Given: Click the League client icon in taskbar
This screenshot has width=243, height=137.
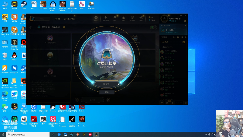Looking at the screenshot, I should click(x=96, y=134).
